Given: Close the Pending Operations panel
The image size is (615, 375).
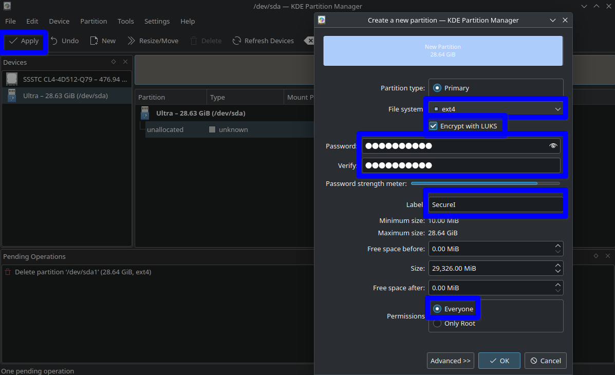Looking at the screenshot, I should pyautogui.click(x=607, y=256).
